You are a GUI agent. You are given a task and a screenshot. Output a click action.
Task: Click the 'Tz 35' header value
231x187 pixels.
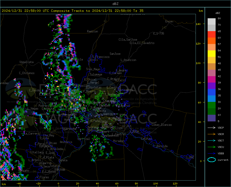[138, 11]
